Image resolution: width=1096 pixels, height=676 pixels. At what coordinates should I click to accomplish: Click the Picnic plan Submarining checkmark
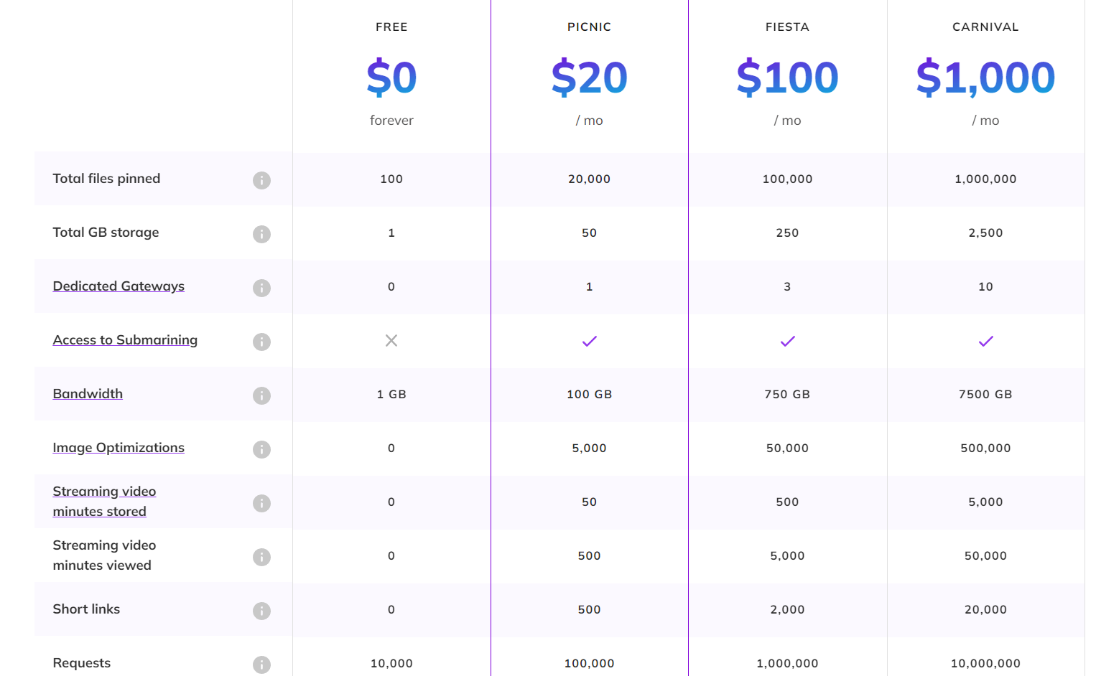click(590, 341)
